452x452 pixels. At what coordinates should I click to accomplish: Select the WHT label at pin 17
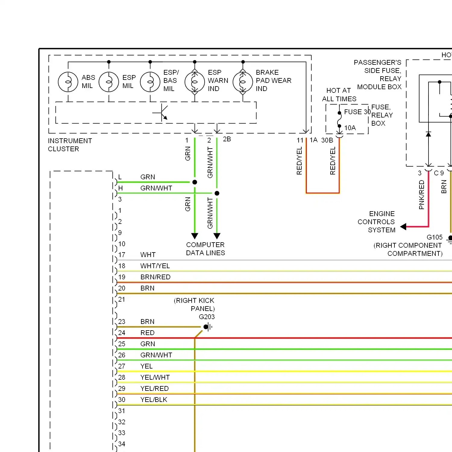148,255
